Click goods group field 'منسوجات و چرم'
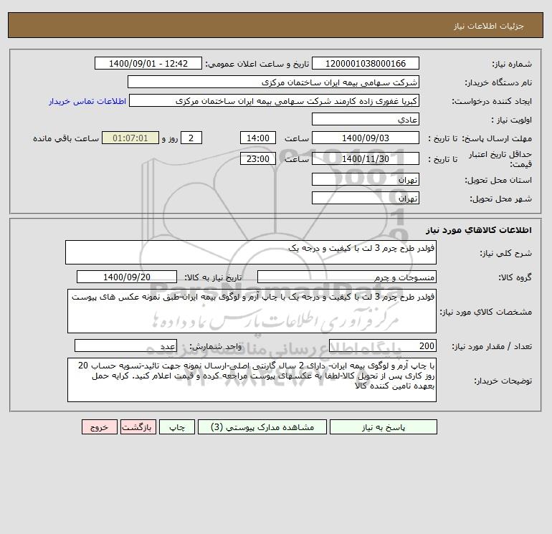The width and height of the screenshot is (552, 534). [x=347, y=277]
